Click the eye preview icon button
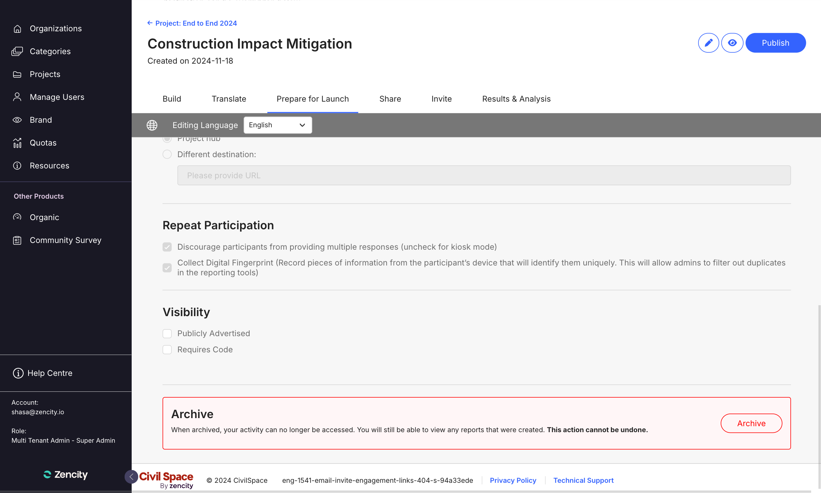This screenshot has height=493, width=821. pyautogui.click(x=732, y=43)
